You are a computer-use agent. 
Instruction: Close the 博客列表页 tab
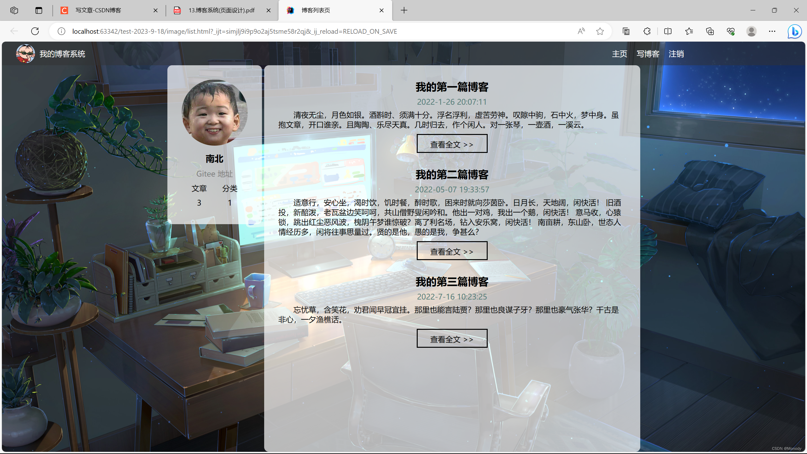pos(381,10)
